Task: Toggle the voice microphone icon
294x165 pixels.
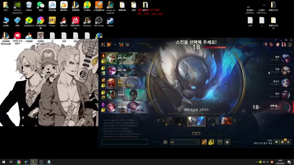Action: (x=288, y=142)
